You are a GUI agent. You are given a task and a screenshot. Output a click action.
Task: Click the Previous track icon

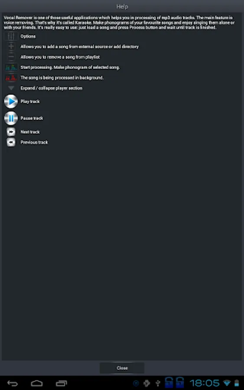(x=11, y=142)
